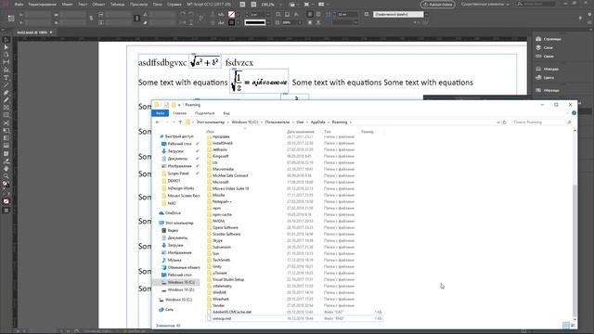This screenshot has width=594, height=334.
Task: Click the reference point locator icon
Action: (11, 19)
